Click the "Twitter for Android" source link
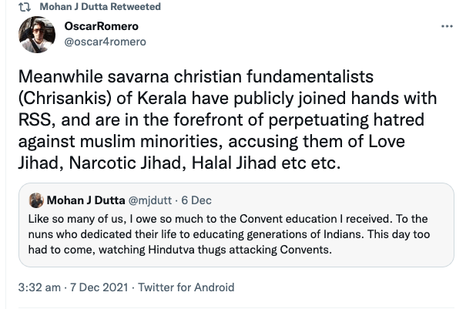The height and width of the screenshot is (309, 466). point(186,287)
